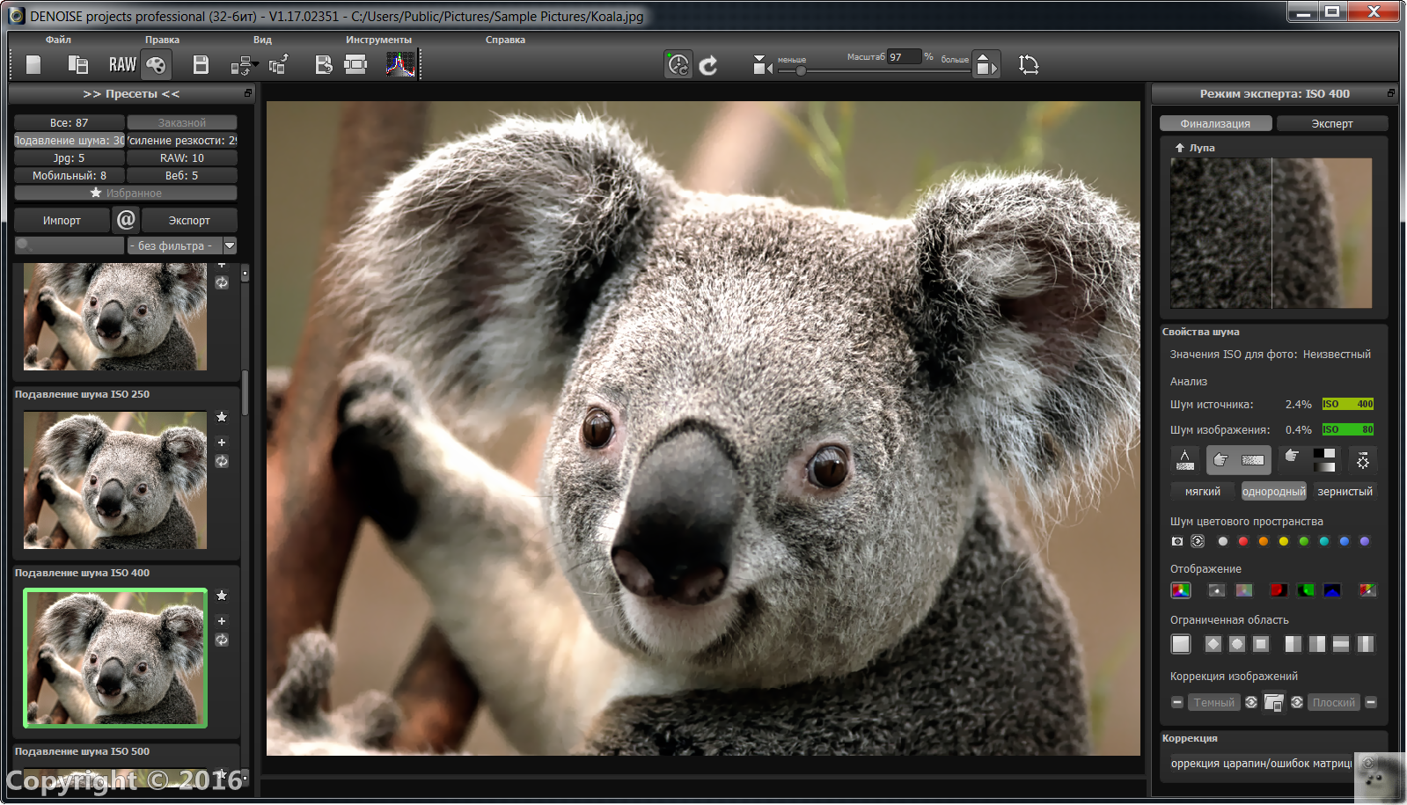
Task: Switch to the Эксперт tab
Action: click(1331, 124)
